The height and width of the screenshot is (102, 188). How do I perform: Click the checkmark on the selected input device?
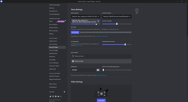click(x=98, y=21)
